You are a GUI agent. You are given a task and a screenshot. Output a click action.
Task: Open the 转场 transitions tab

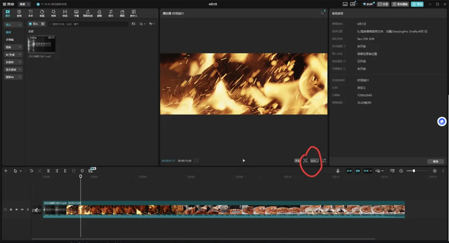[65, 13]
